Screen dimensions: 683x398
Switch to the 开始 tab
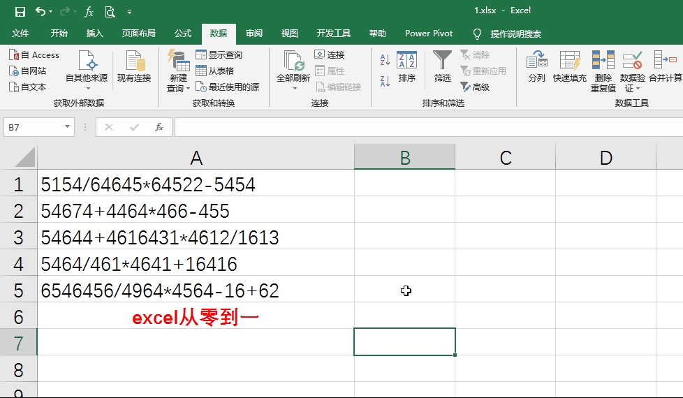click(59, 34)
